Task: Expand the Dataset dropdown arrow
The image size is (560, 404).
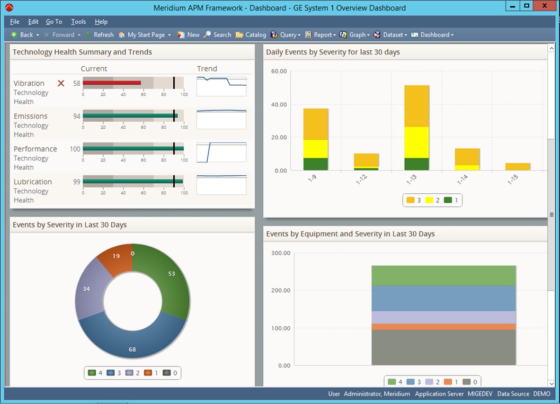Action: (x=406, y=35)
